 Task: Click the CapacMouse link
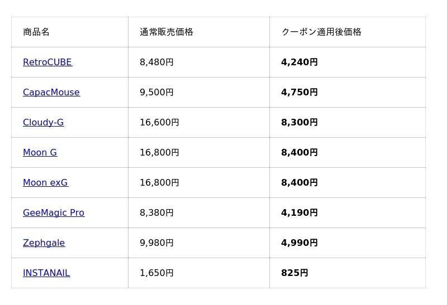click(51, 93)
